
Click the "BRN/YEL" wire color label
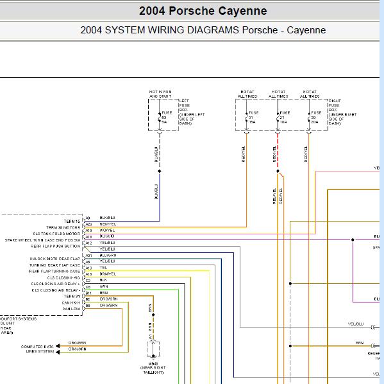pos(108,274)
